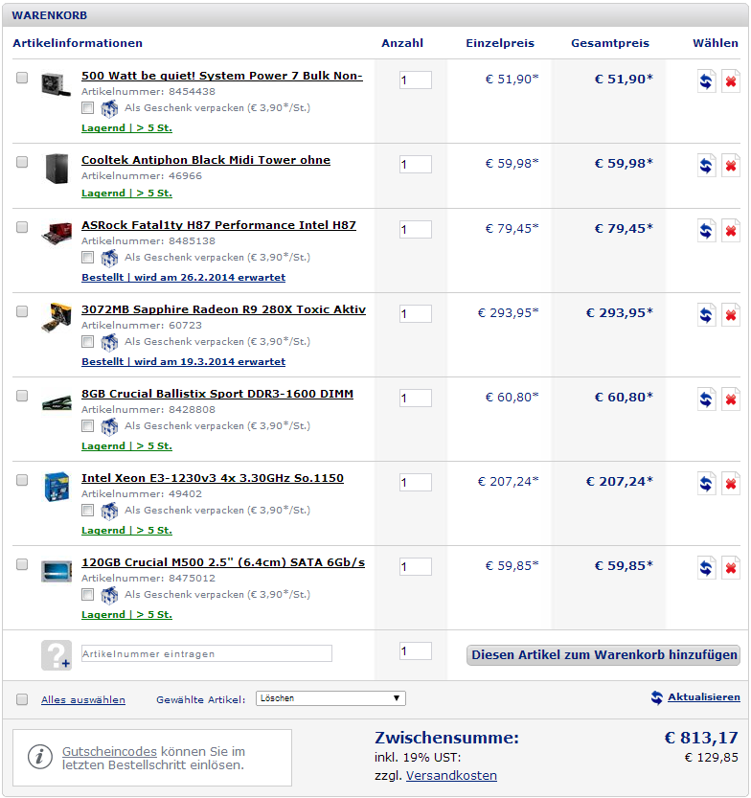Open the 8GB Crucial Ballistix Sport product
The image size is (751, 798).
[x=217, y=394]
